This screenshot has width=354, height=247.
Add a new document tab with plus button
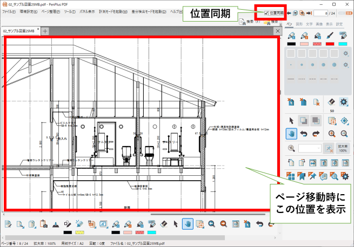pos(45,31)
